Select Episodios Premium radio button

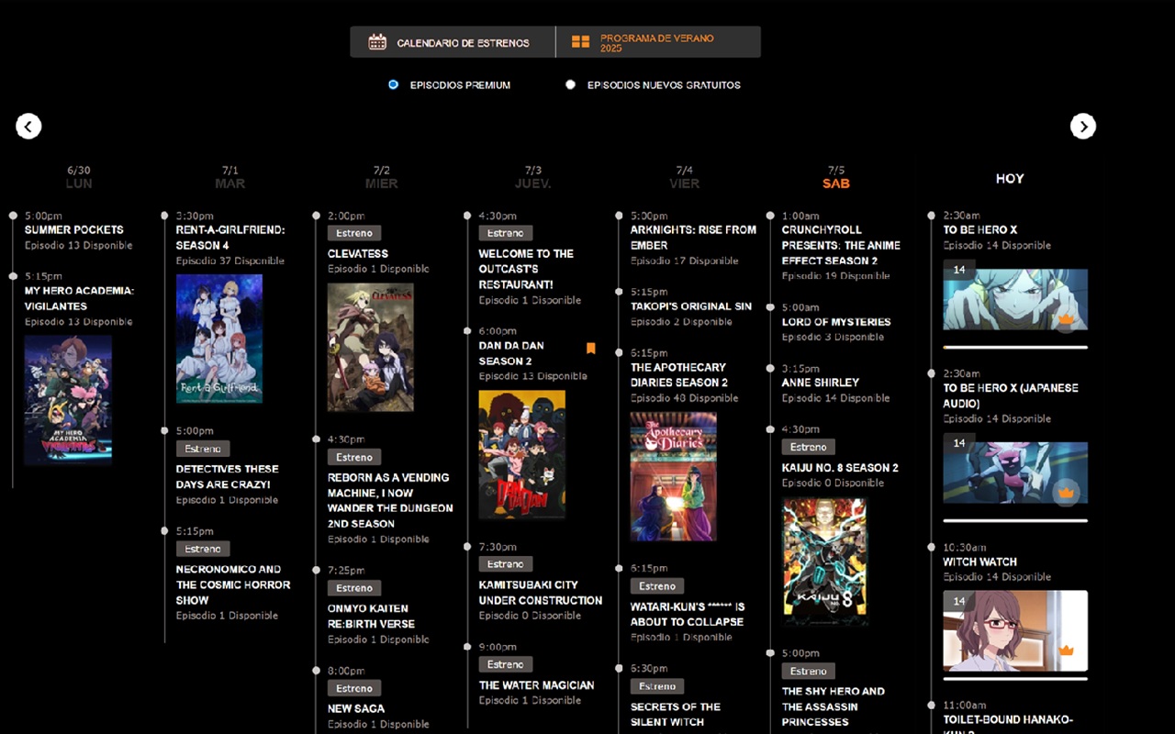click(393, 84)
